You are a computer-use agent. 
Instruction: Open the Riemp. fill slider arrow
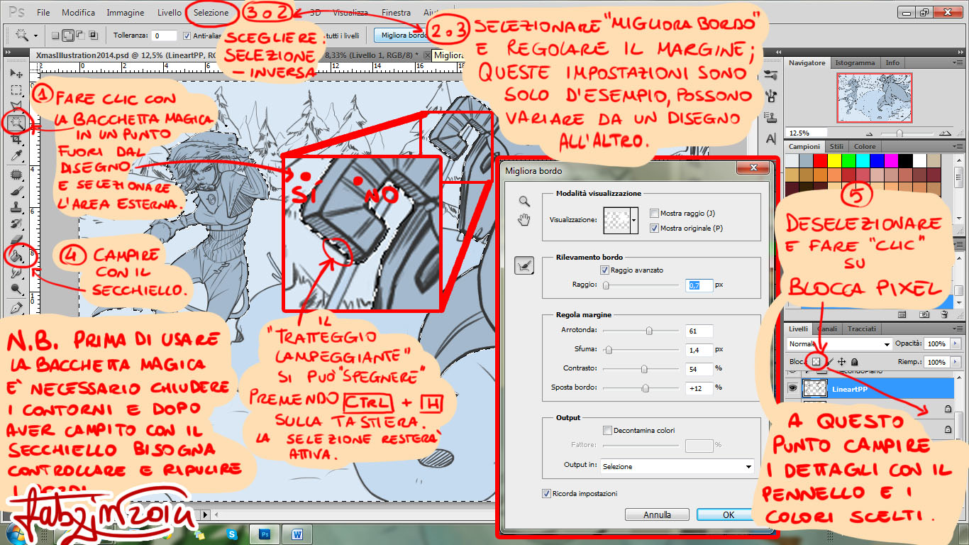(956, 362)
